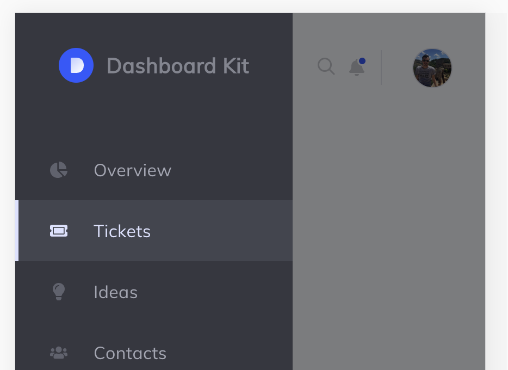Click the active indicator bar beside Tickets
Viewport: 508px width, 370px height.
pyautogui.click(x=17, y=231)
